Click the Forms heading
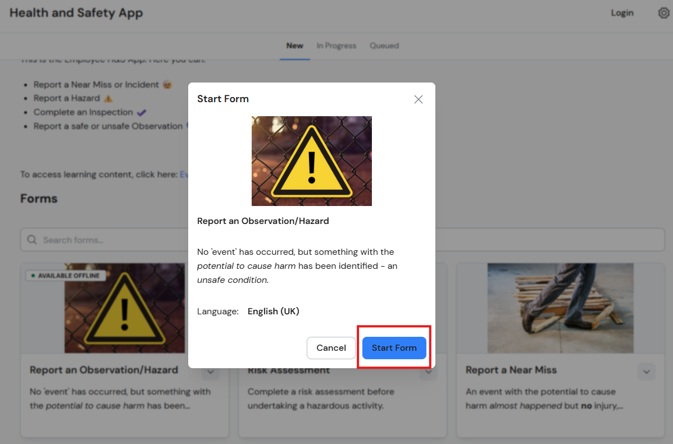The width and height of the screenshot is (673, 444). 39,199
